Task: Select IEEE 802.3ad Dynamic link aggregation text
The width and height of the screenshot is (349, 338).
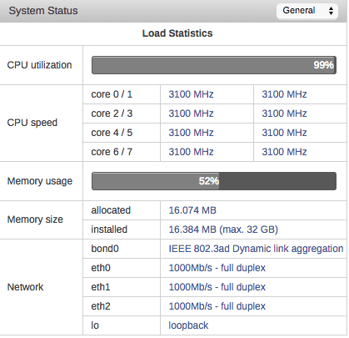Action: 256,249
